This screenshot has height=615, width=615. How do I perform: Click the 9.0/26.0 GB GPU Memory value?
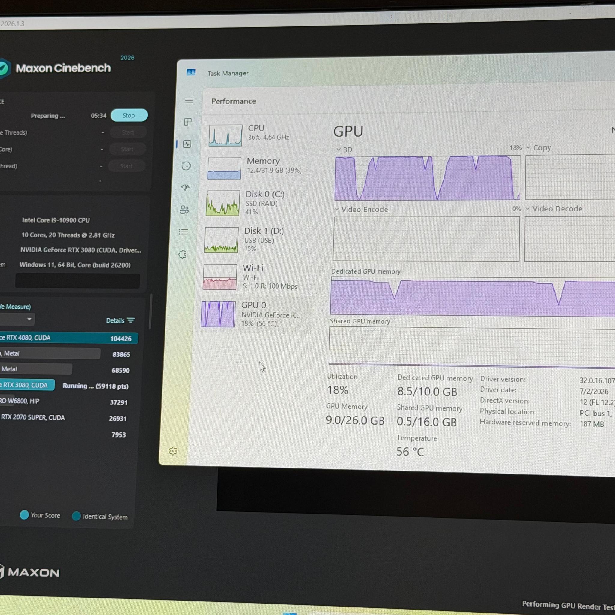[355, 420]
